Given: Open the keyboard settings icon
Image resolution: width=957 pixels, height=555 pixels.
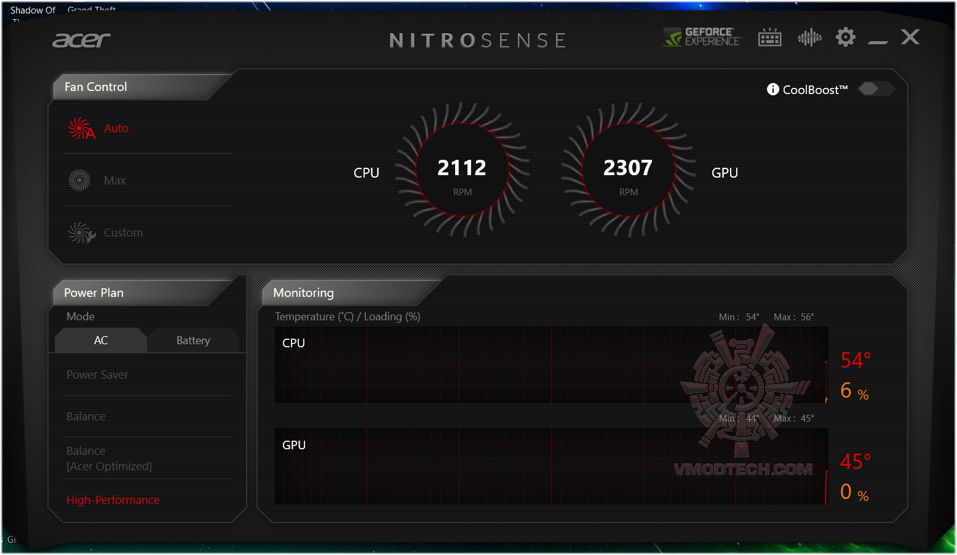Looking at the screenshot, I should [x=769, y=37].
